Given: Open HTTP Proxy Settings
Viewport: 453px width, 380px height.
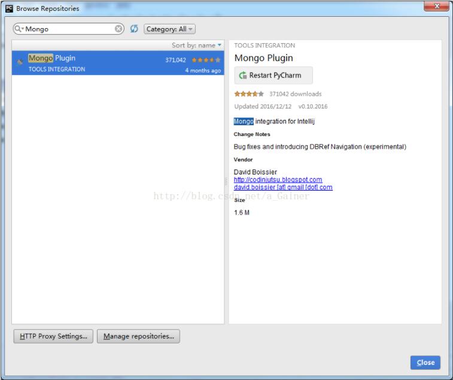Looking at the screenshot, I should (53, 336).
